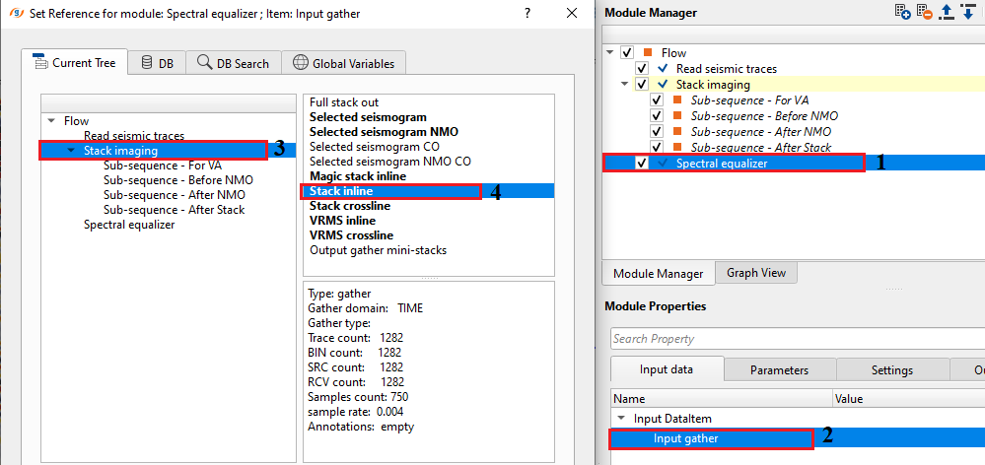
Task: Click the move module down arrow icon
Action: (967, 12)
